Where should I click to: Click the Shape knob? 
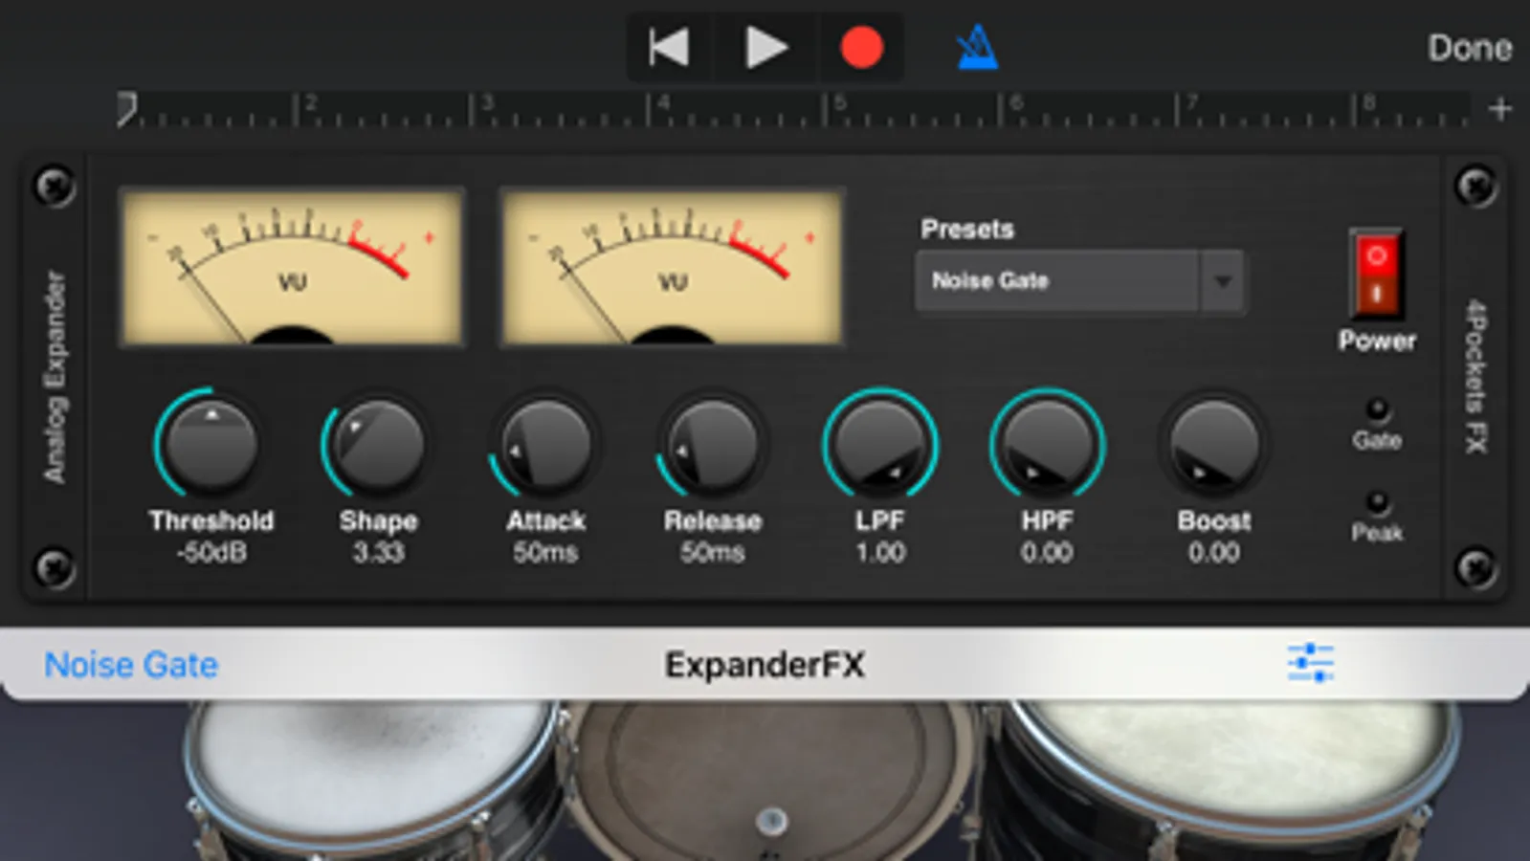pos(378,444)
